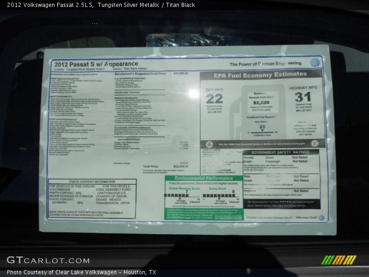Click the fuel economy range slider scale
Viewport: 369px width, 277px height.
(262, 133)
